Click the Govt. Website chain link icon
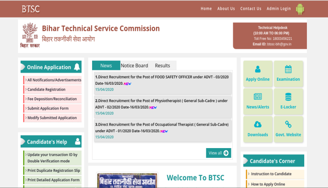 coord(288,124)
